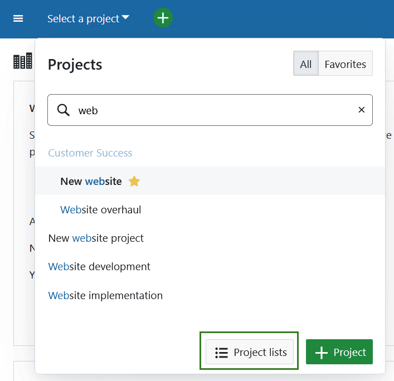Open the New website project

click(91, 181)
